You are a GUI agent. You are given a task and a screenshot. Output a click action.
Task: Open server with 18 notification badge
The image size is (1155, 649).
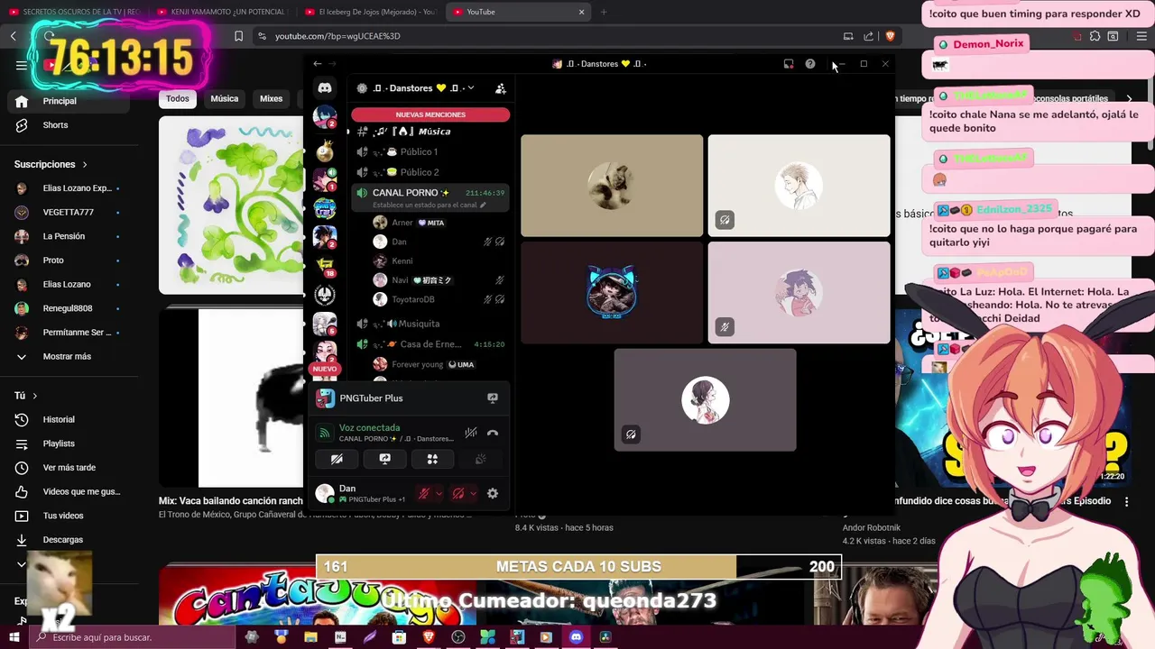click(325, 266)
